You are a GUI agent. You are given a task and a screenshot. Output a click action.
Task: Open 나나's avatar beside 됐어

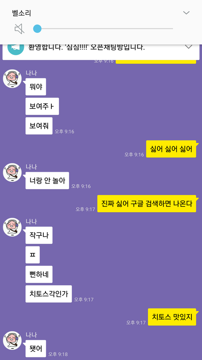pos(12,341)
